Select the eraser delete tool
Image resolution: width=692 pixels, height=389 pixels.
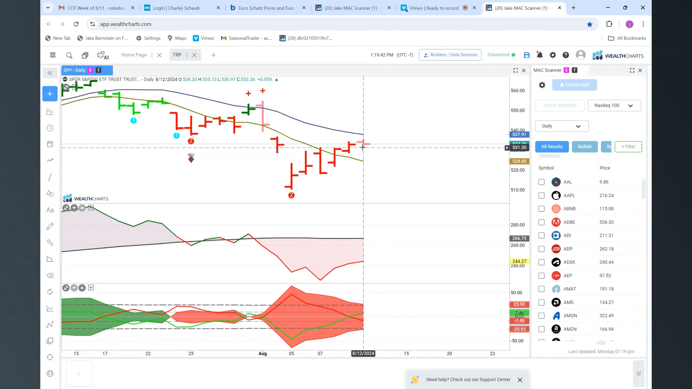[x=50, y=276]
